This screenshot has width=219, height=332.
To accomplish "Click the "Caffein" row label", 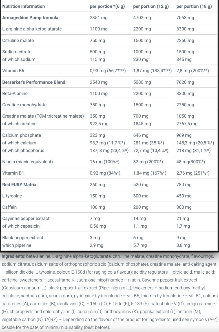I will click(10, 207).
